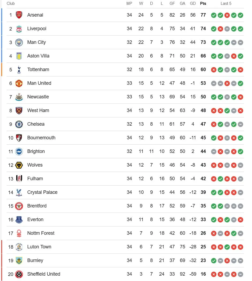The width and height of the screenshot is (252, 281).
Task: Click the Tottenham cockerel crest
Action: (19, 70)
